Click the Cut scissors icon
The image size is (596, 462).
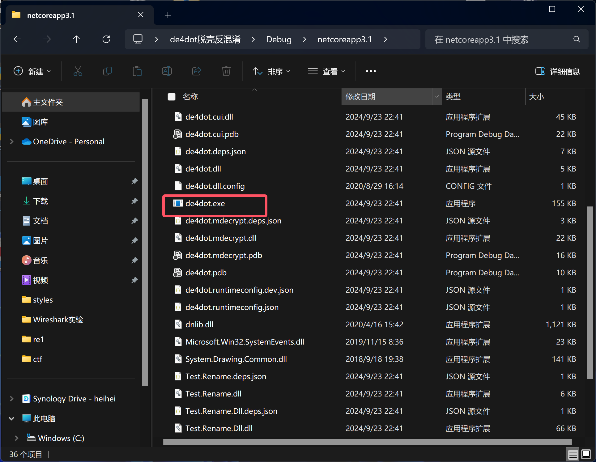pyautogui.click(x=78, y=71)
